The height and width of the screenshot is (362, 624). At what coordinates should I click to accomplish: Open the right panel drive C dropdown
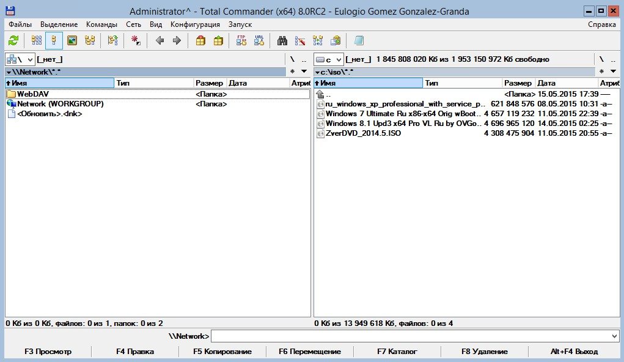click(328, 59)
